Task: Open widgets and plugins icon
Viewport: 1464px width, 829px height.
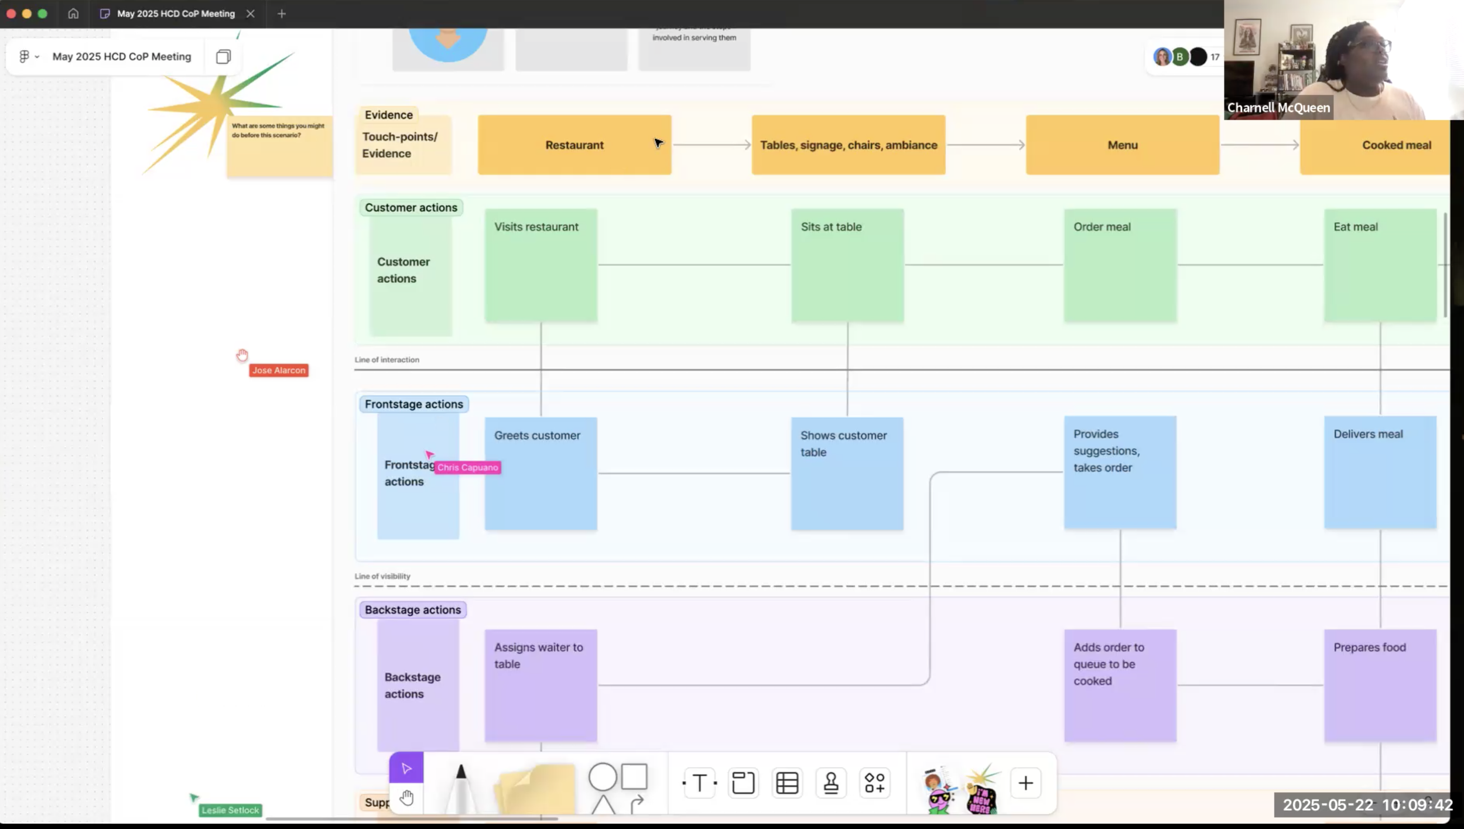Action: tap(875, 783)
